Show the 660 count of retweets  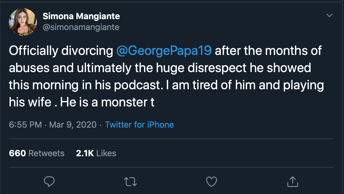[x=17, y=153]
